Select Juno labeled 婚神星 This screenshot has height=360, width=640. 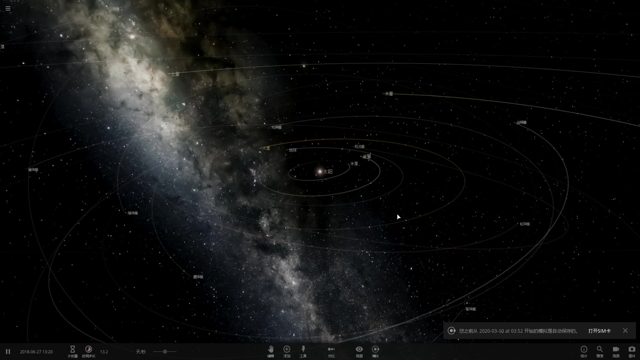coord(133,213)
